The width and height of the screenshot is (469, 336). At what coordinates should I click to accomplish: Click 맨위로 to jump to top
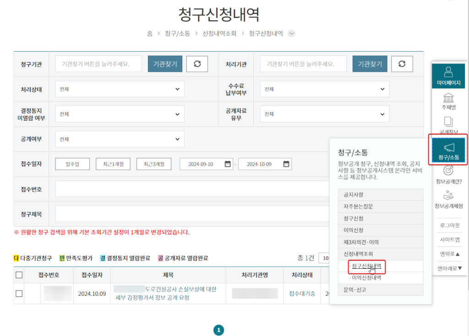(450, 254)
